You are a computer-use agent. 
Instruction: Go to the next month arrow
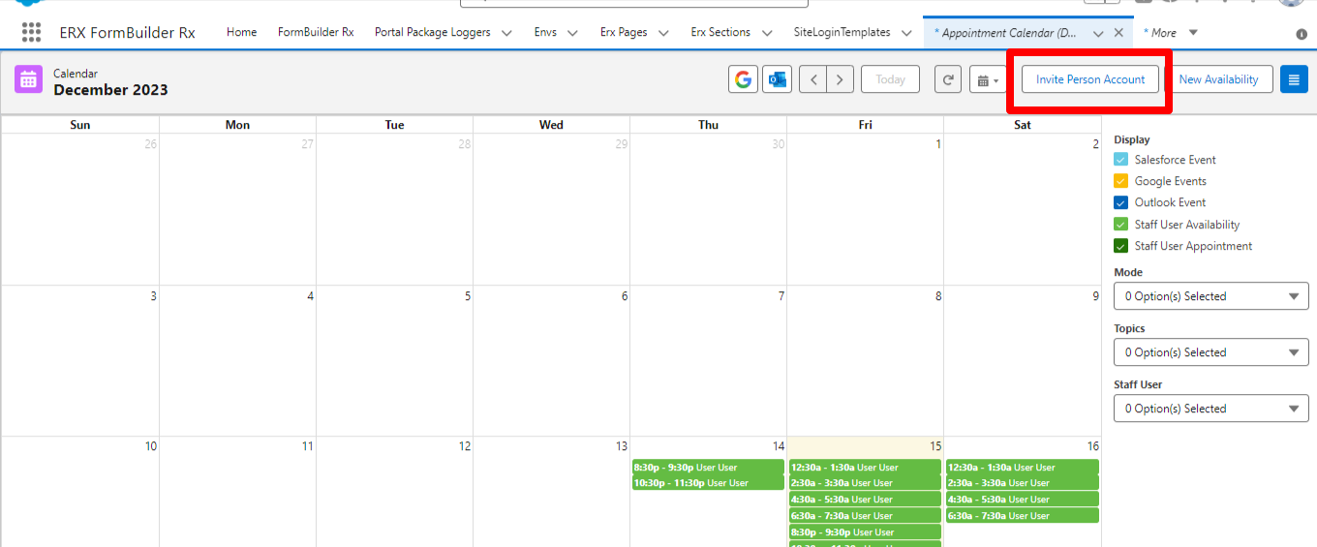coord(840,79)
